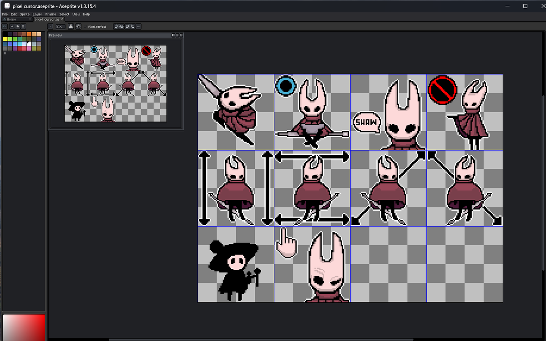Click the sprite thumbnail in Preview panel
The height and width of the screenshot is (341, 546).
(x=115, y=84)
